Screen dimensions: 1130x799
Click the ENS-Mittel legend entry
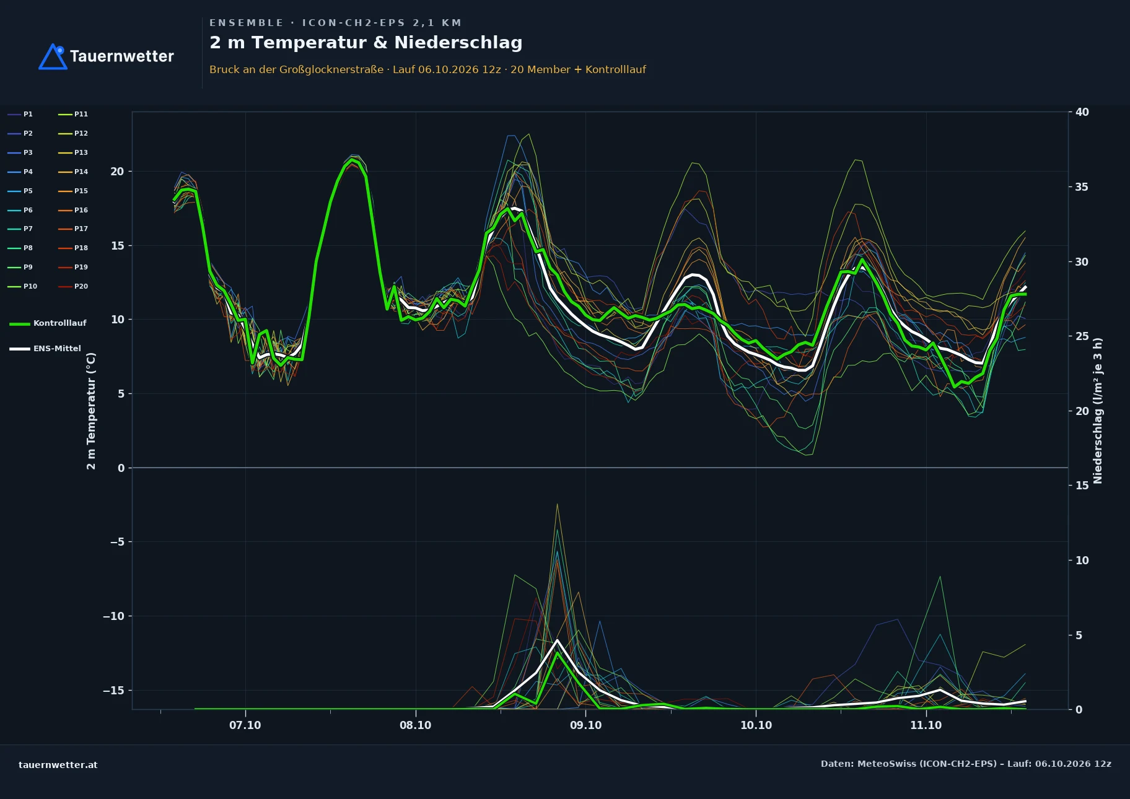point(45,349)
